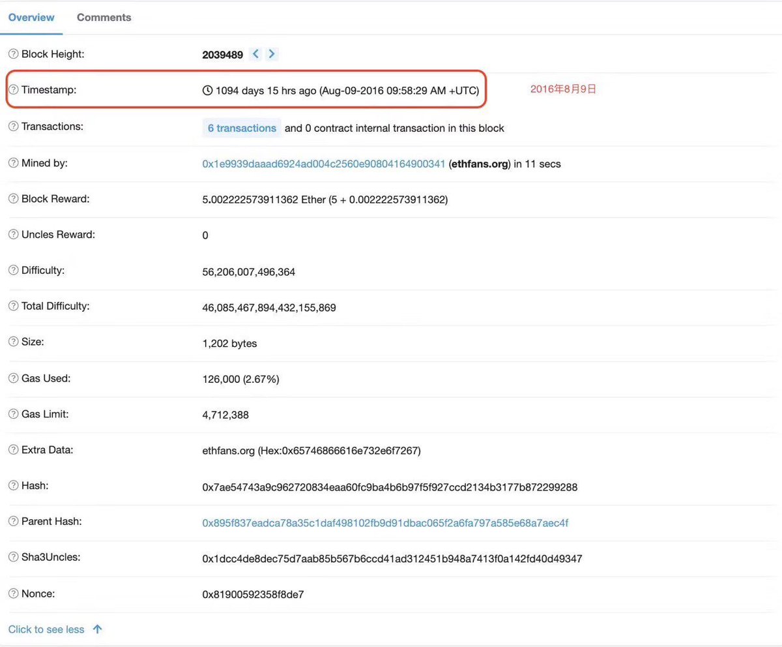This screenshot has width=782, height=647.
Task: Click the help icon beside Uncles Reward
Action: [x=13, y=234]
